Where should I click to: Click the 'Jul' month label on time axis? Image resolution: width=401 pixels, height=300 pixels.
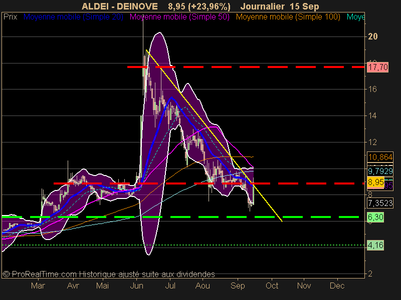[170, 285]
